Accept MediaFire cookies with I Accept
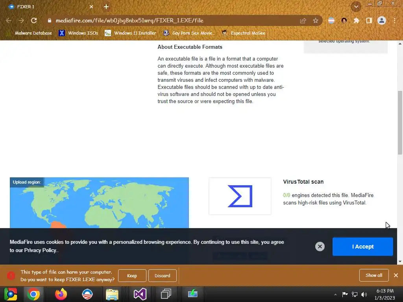 [x=362, y=247]
